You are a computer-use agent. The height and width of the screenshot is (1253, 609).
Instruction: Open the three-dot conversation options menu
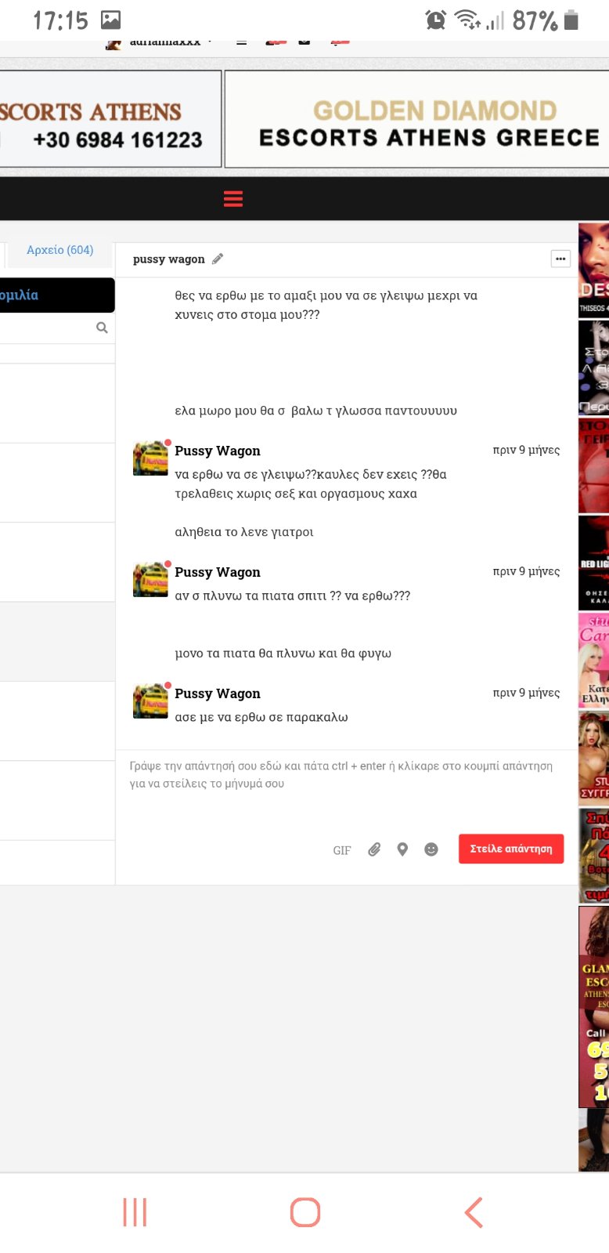[x=560, y=259]
